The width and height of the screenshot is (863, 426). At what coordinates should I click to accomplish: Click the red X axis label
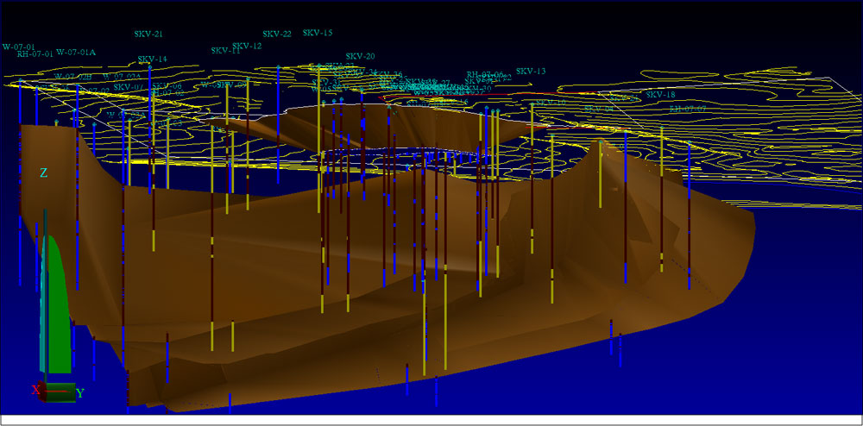pos(36,391)
